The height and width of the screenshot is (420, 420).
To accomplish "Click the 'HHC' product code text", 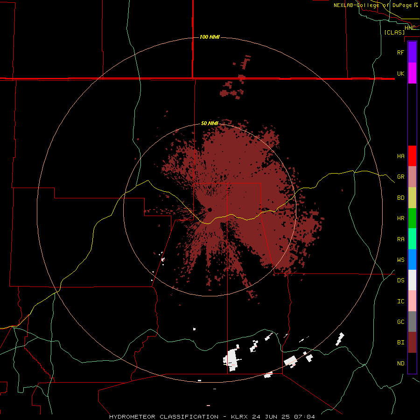I will [x=410, y=28].
